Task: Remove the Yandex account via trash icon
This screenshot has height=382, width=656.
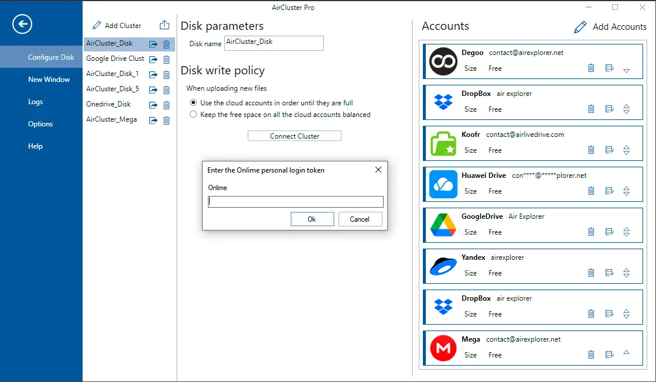Action: [591, 273]
